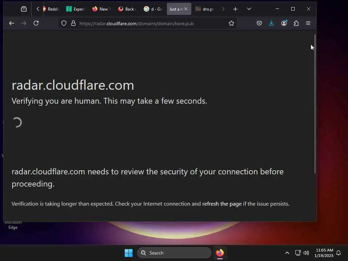Click the taskbar Search box
Viewport: 348px width, 261px height.
pos(174,253)
